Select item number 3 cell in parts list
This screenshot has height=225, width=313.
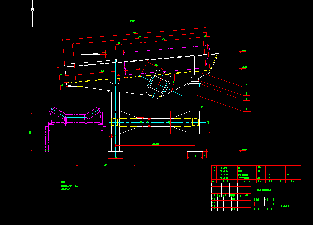tap(214, 171)
